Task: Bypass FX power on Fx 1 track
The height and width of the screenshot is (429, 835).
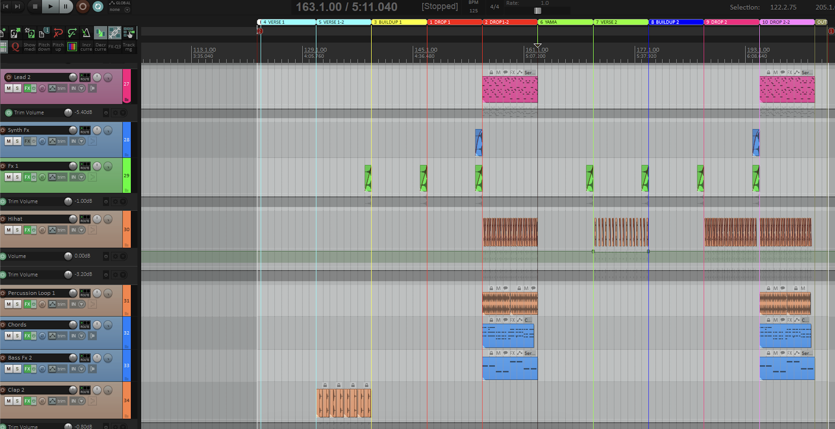Action: coord(34,177)
